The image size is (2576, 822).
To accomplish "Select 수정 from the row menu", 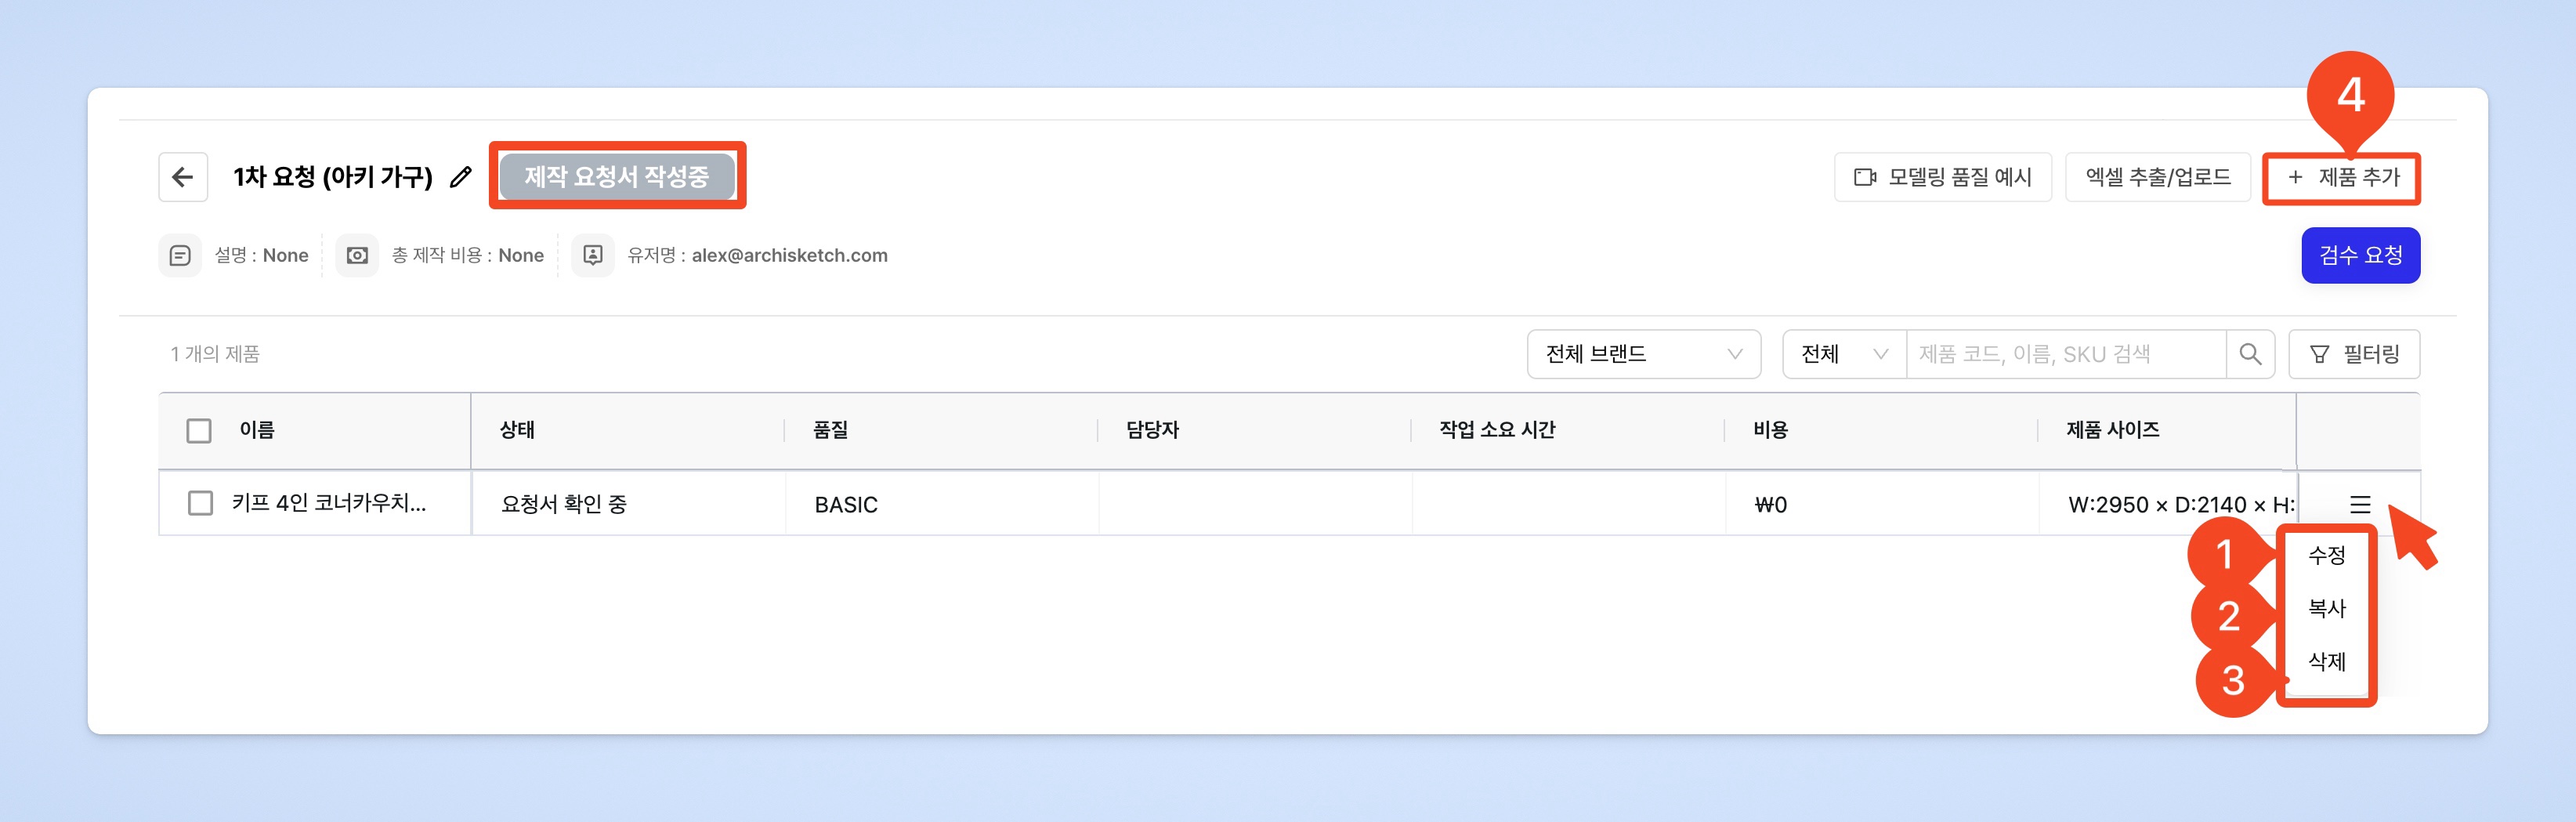I will tap(2326, 555).
